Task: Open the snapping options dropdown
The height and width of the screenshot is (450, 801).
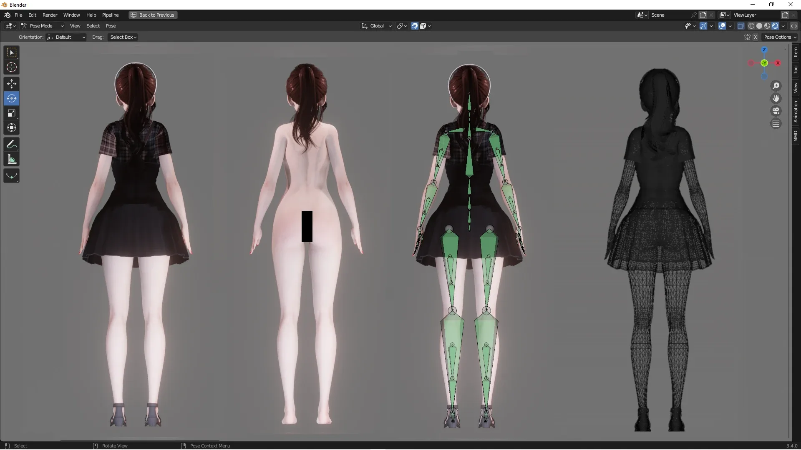Action: point(426,26)
